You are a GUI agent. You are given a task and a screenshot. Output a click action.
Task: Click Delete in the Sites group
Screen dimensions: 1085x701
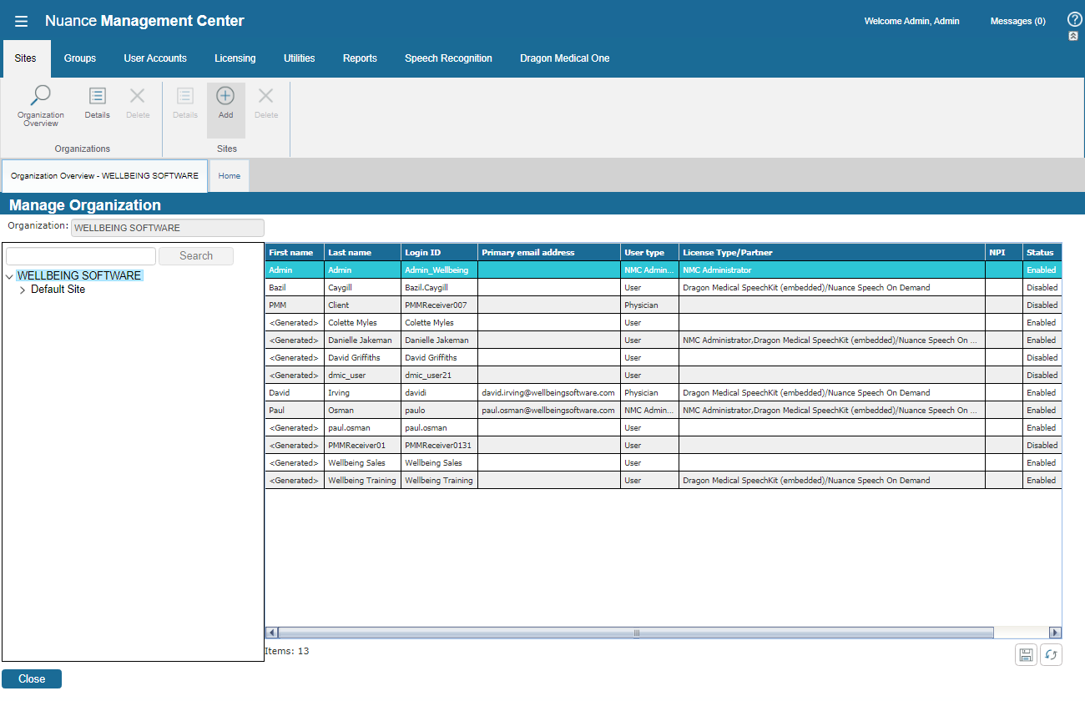266,103
